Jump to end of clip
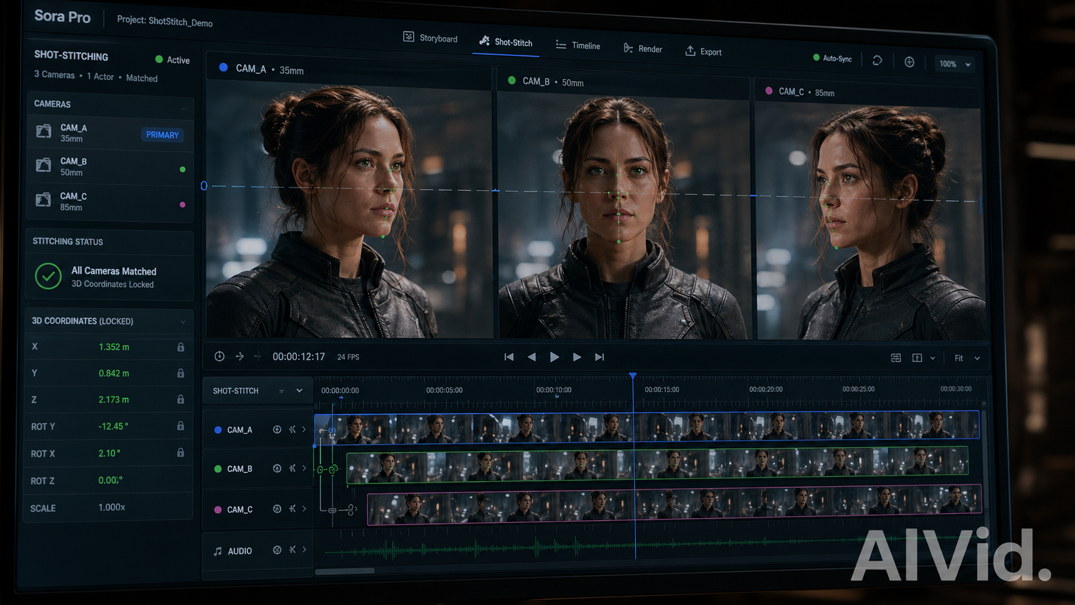Screen dimensions: 1075x605 click(x=599, y=357)
